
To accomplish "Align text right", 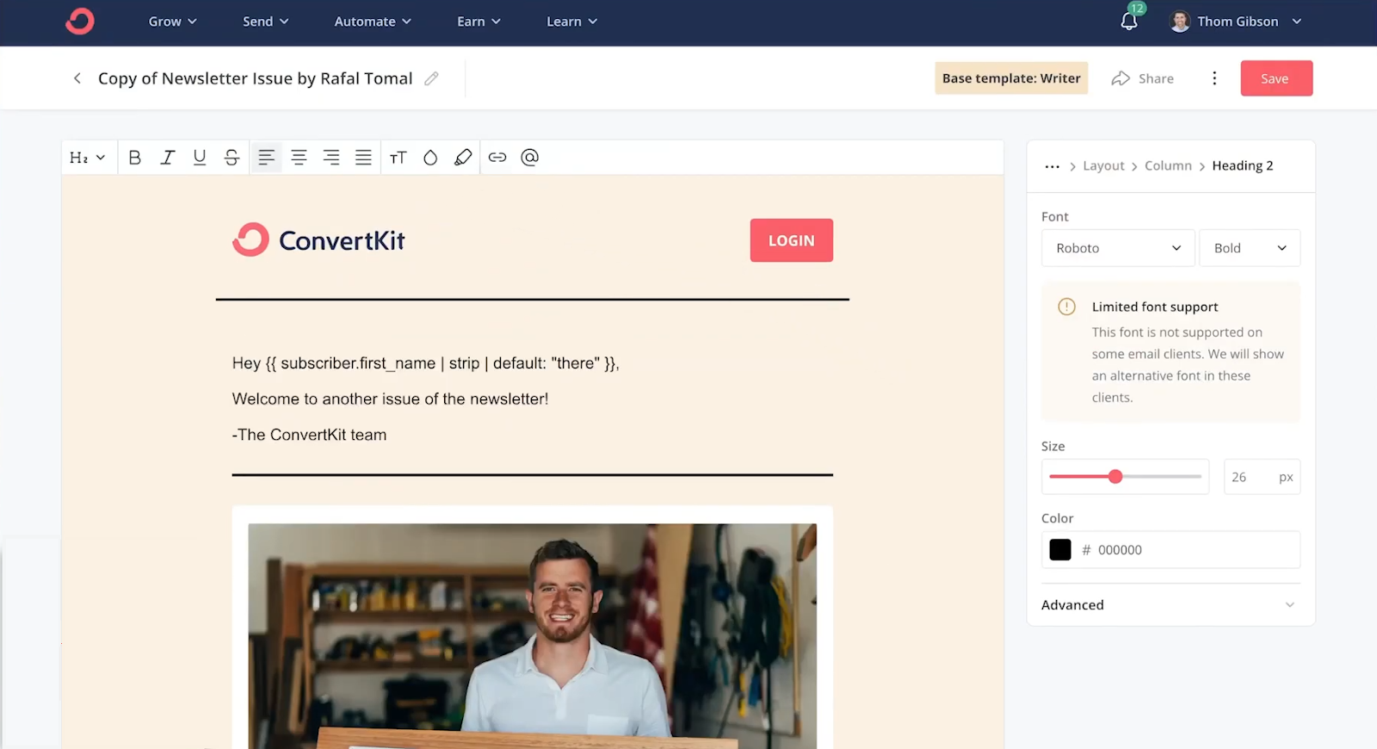I will coord(331,158).
